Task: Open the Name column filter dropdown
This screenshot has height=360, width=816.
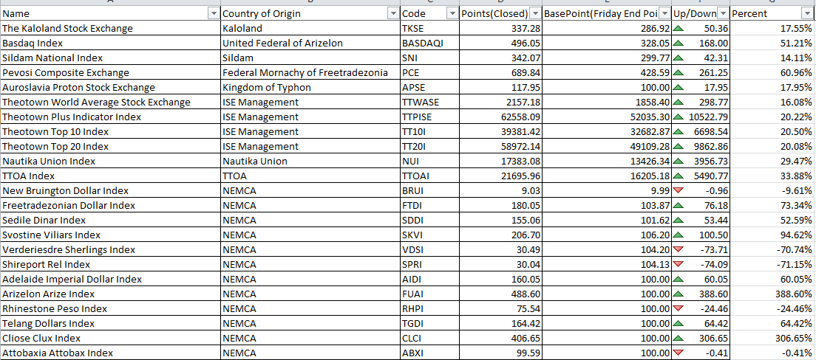Action: coord(214,14)
